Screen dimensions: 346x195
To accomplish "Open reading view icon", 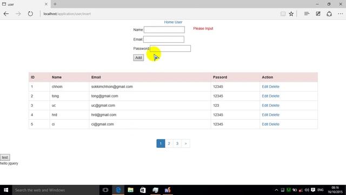I will (x=283, y=14).
